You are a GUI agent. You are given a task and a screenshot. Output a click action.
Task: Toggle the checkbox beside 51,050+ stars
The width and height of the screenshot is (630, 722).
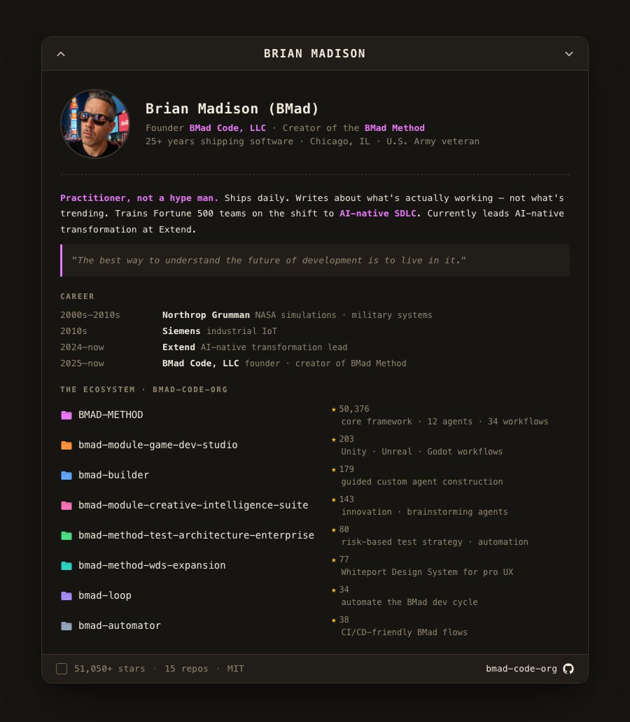coord(62,669)
